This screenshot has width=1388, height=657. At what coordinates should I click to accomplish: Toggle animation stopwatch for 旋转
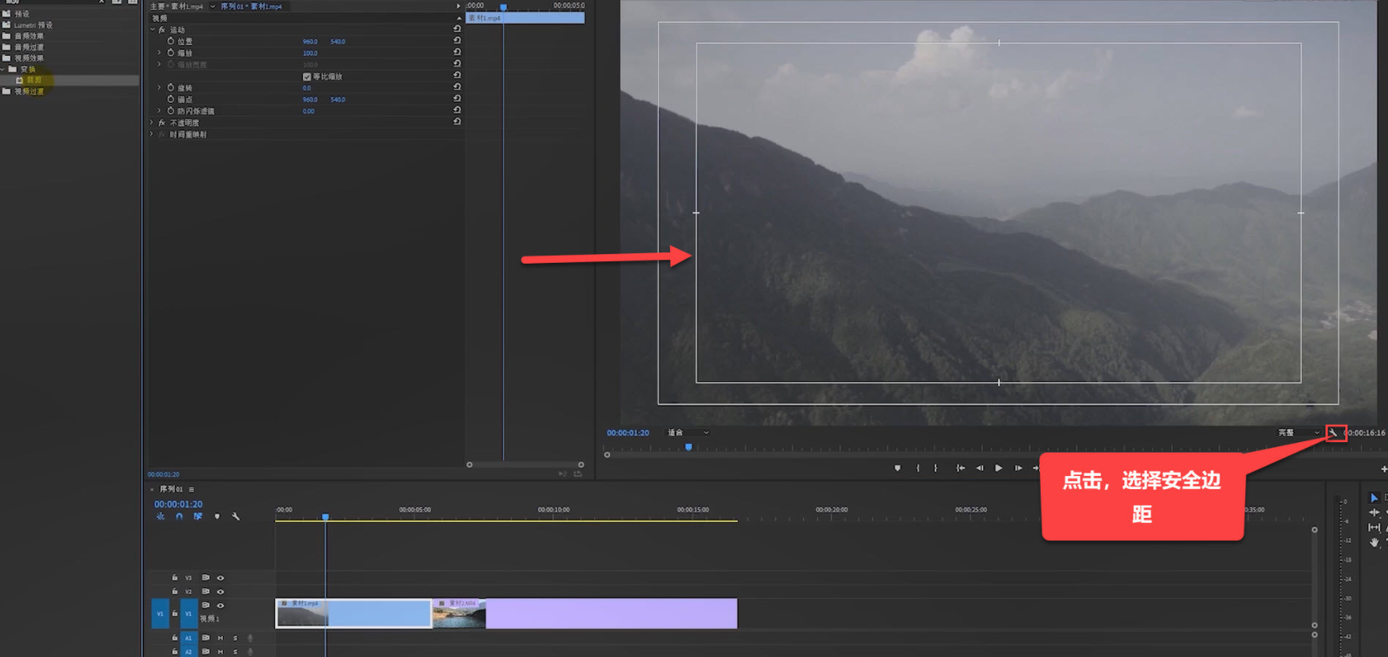click(171, 88)
